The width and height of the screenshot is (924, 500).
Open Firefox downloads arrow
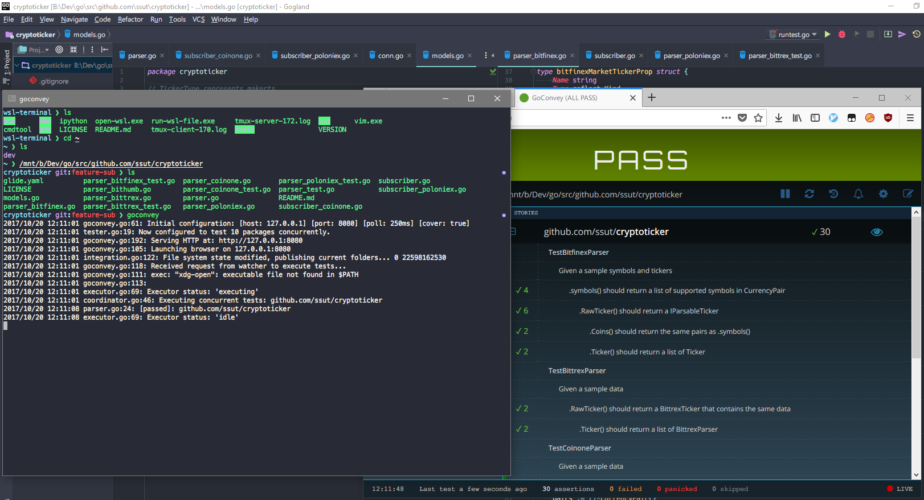[x=779, y=118]
